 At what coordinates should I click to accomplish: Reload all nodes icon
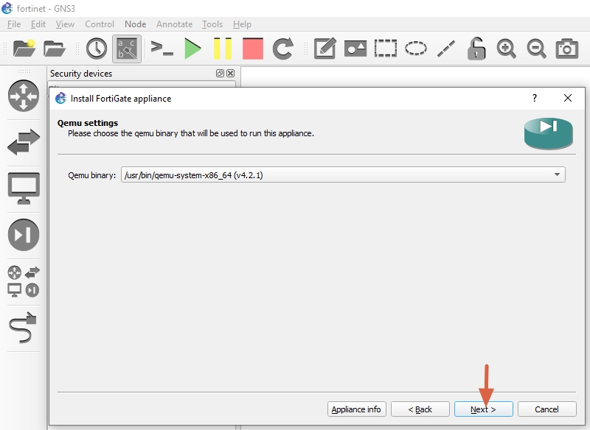282,49
